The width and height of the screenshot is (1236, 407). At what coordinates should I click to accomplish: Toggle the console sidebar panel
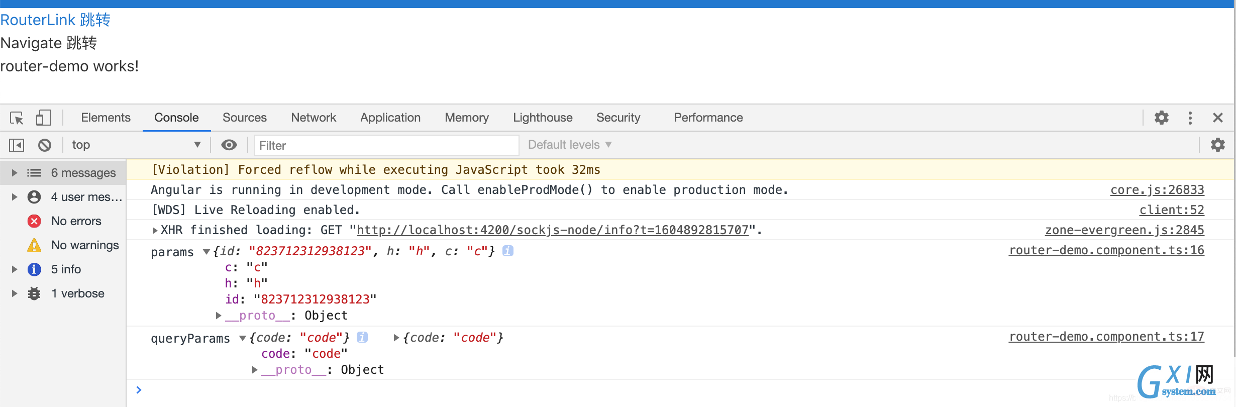click(x=17, y=145)
